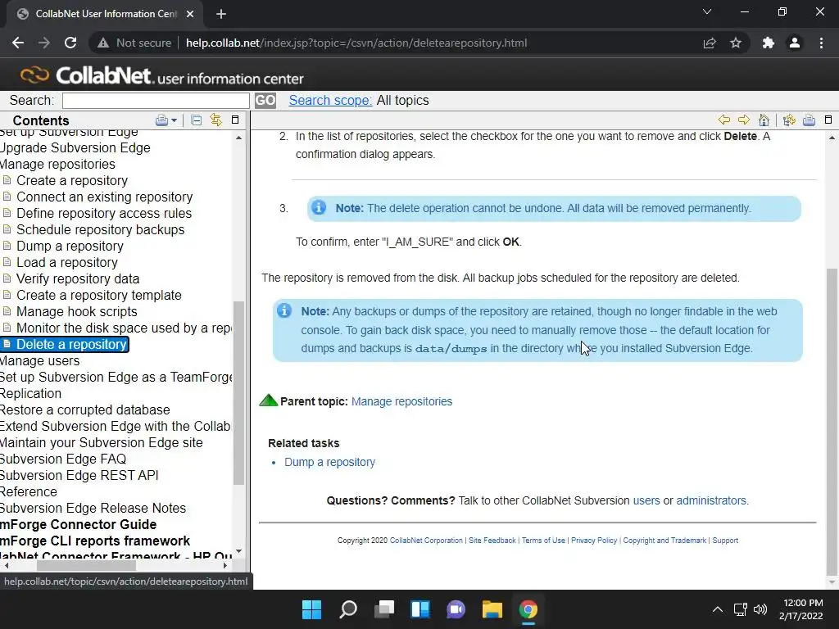839x629 pixels.
Task: Collapse all topics in Contents toolbar
Action: [197, 120]
